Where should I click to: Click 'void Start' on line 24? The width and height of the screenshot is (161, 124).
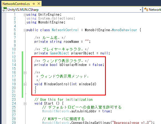pyautogui.click(x=44, y=104)
